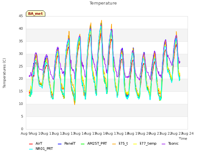This screenshot has height=155, width=207.
Task: Toggle NR01_PRT series in legend
Action: point(41,149)
